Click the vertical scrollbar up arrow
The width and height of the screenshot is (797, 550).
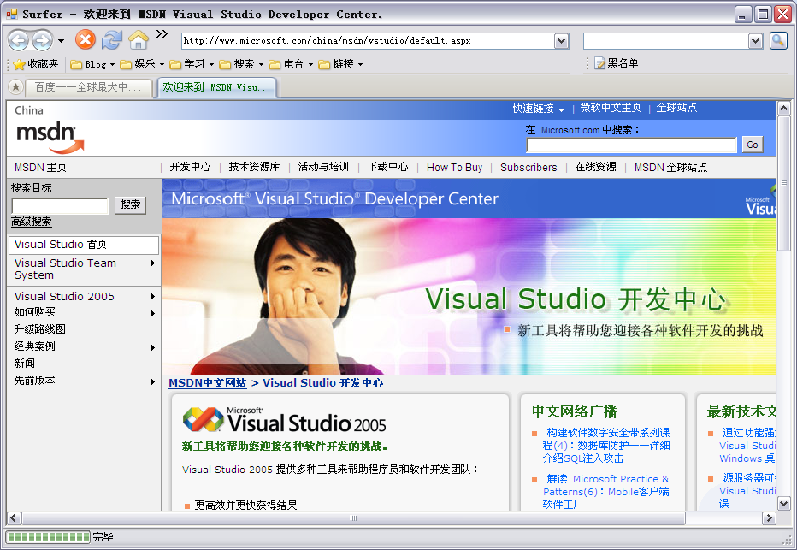pos(783,108)
